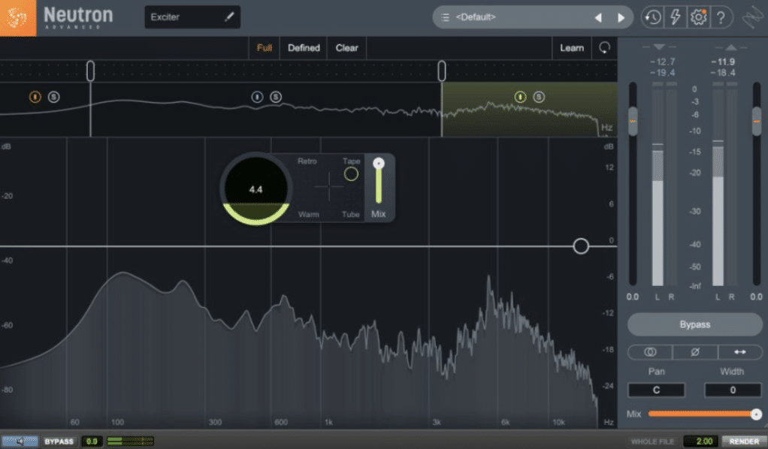The height and width of the screenshot is (449, 768).
Task: Click the output gain fader handle
Action: pos(757,121)
